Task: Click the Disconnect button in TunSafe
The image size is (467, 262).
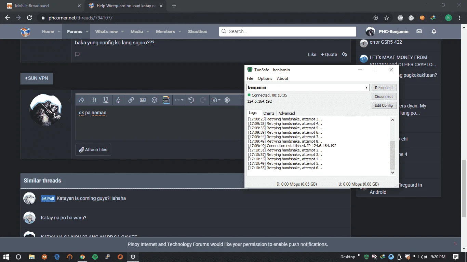Action: [x=384, y=97]
